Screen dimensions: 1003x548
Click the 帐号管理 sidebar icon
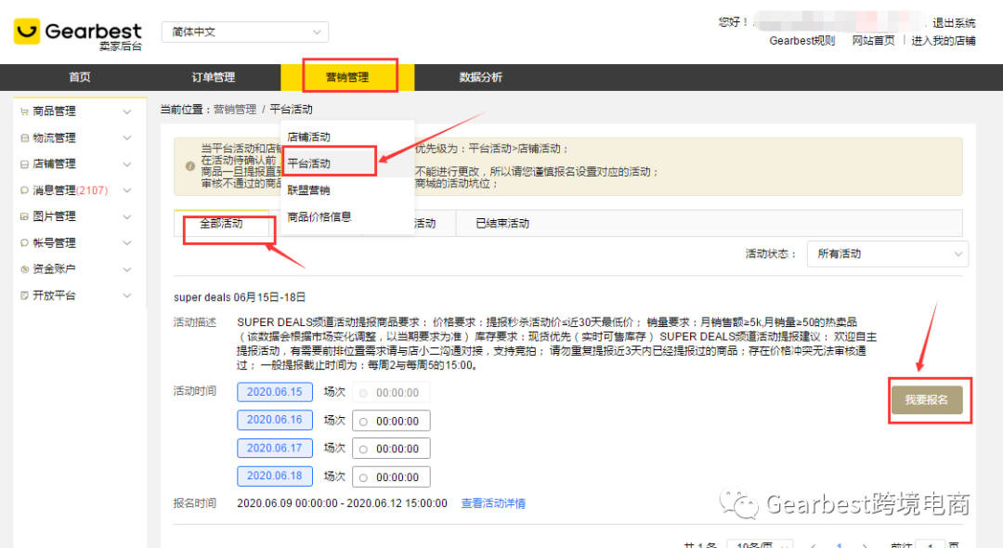(24, 243)
